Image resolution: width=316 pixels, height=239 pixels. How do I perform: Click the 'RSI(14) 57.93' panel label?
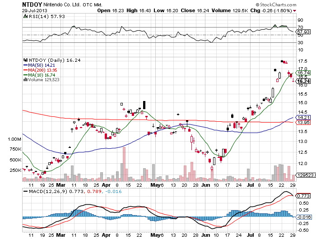click(x=47, y=16)
